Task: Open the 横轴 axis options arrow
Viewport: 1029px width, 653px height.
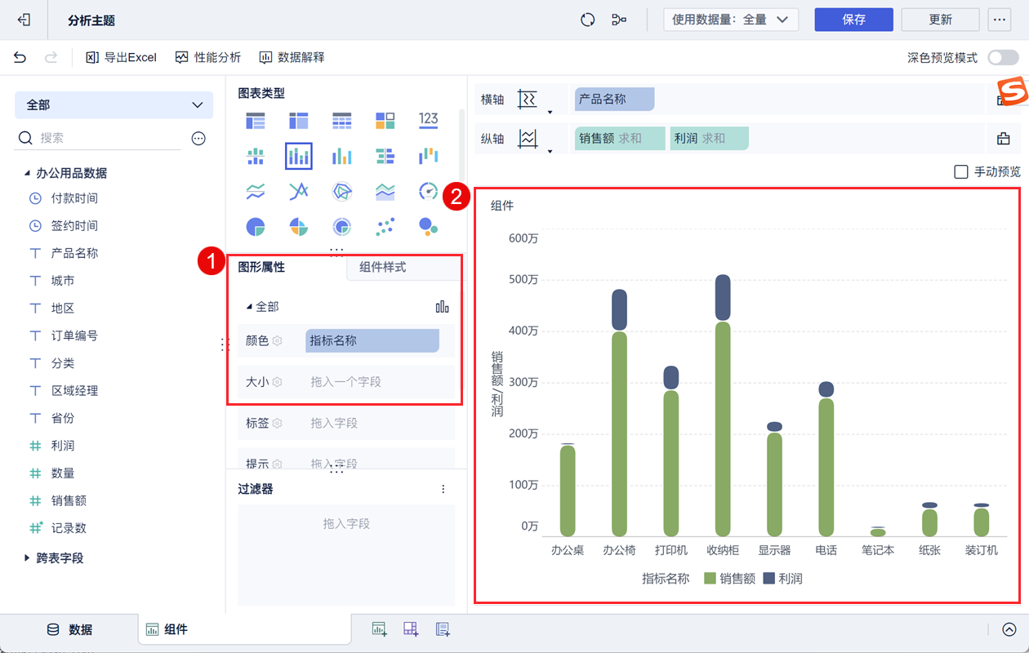Action: click(550, 111)
